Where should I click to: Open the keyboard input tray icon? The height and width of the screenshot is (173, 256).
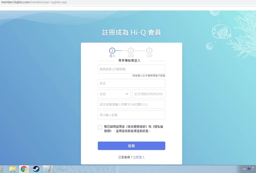tap(244, 169)
